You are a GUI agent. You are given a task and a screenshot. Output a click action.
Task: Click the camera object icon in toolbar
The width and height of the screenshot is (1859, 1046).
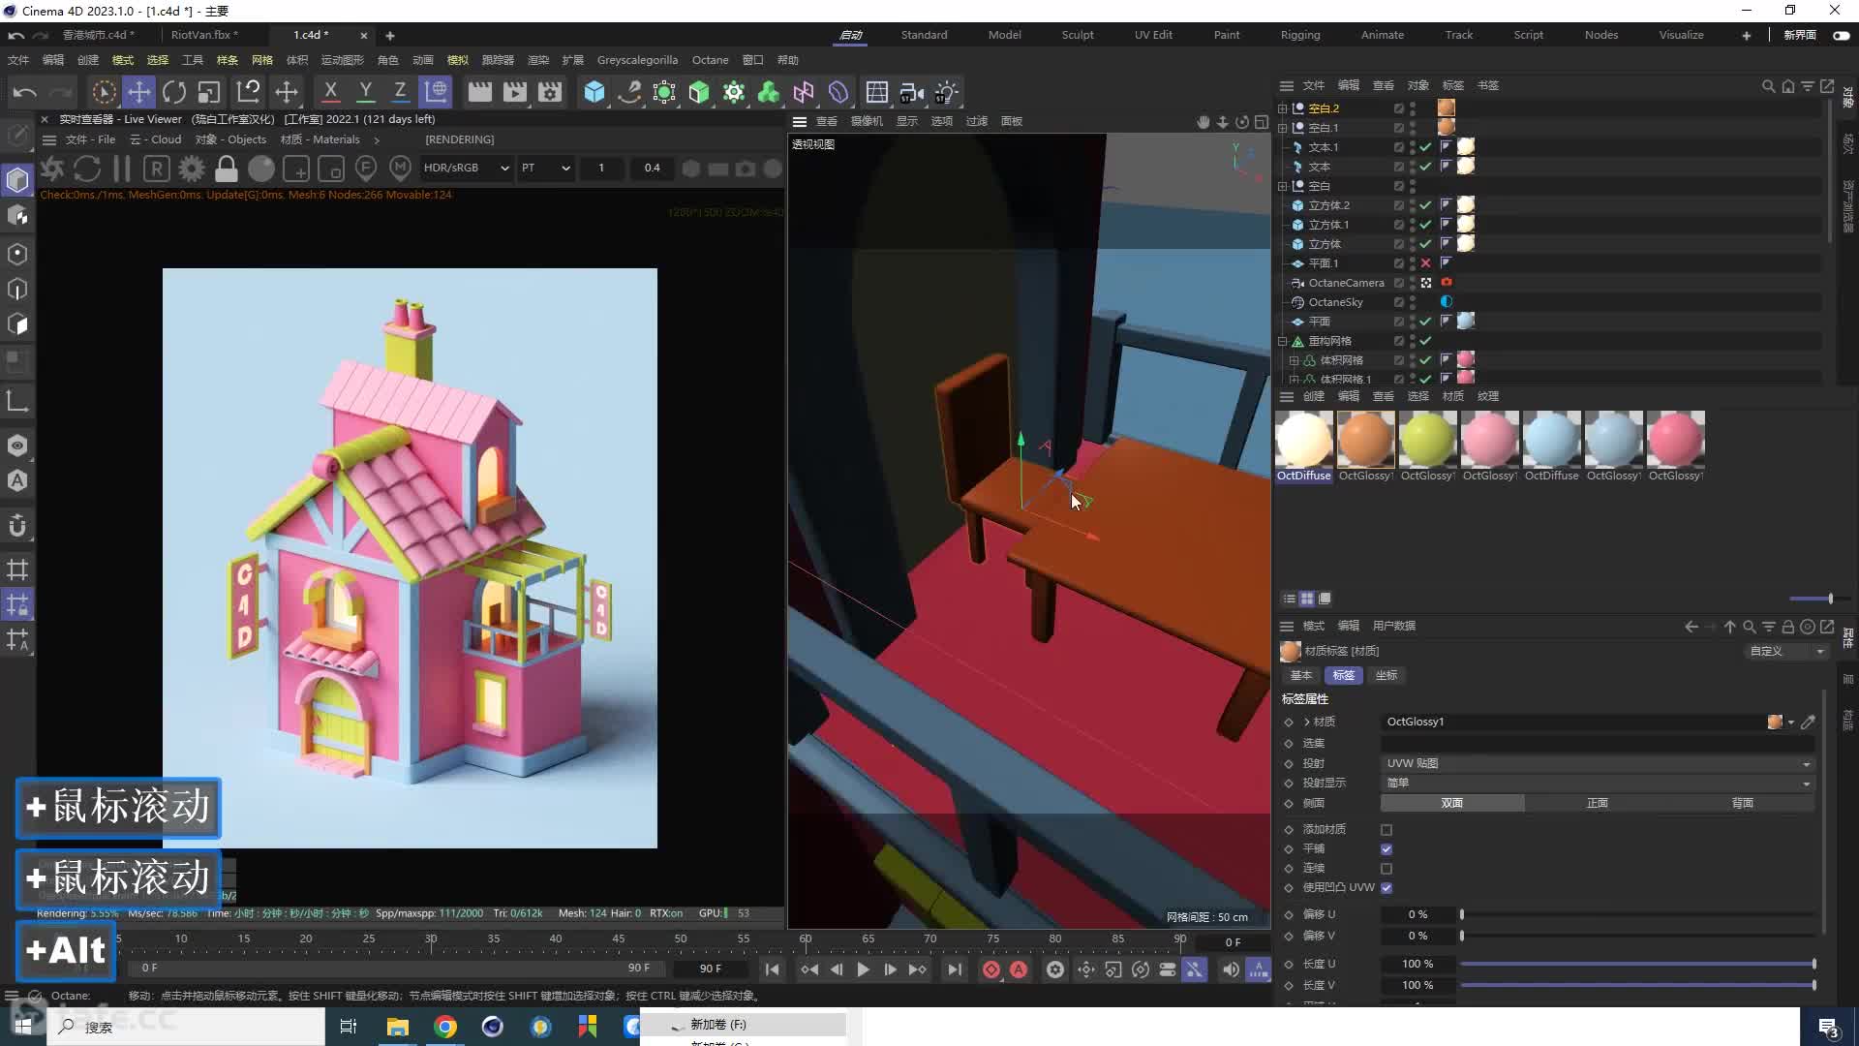pyautogui.click(x=911, y=92)
